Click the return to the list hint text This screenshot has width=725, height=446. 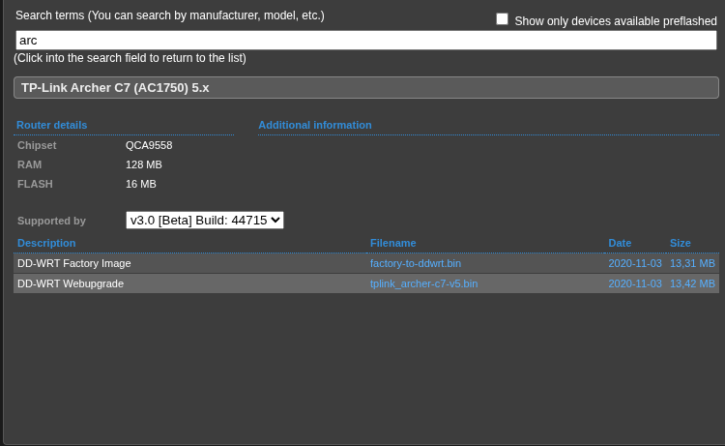tap(130, 58)
